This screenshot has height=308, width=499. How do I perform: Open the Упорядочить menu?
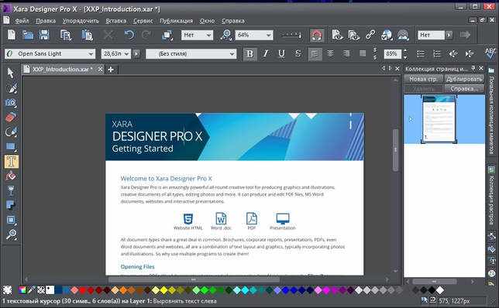pos(81,21)
